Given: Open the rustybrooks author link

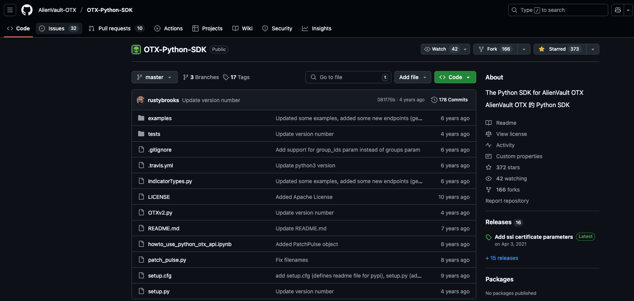Looking at the screenshot, I should (x=163, y=100).
